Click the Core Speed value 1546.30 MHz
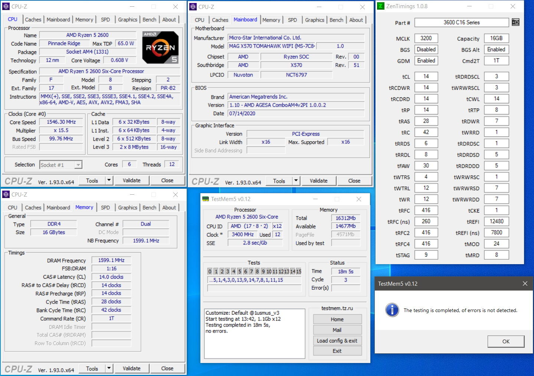The width and height of the screenshot is (534, 376). coord(61,122)
